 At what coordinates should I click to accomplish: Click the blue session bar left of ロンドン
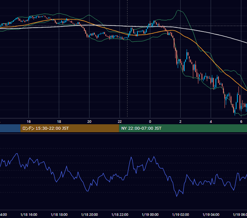pyautogui.click(x=10, y=128)
